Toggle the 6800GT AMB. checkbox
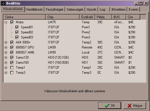This screenshot has width=150, height=111. 12,52
